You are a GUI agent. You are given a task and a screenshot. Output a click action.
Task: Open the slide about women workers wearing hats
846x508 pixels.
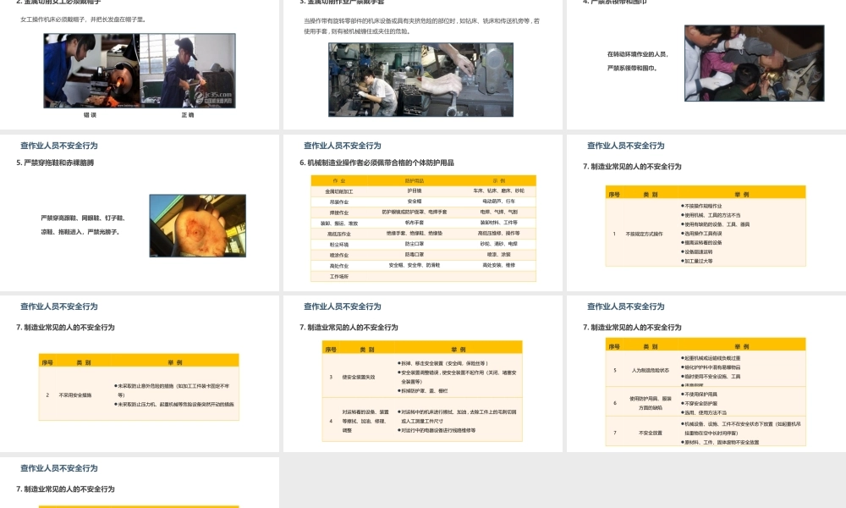(x=140, y=64)
